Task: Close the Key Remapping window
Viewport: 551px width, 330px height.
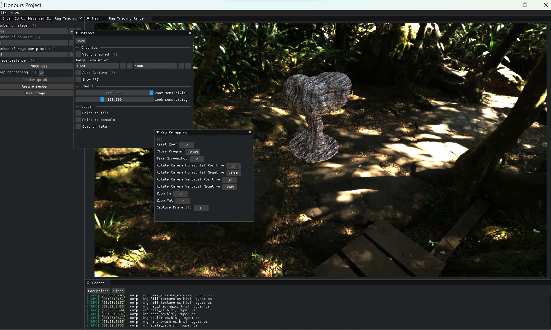Action: pos(250,132)
